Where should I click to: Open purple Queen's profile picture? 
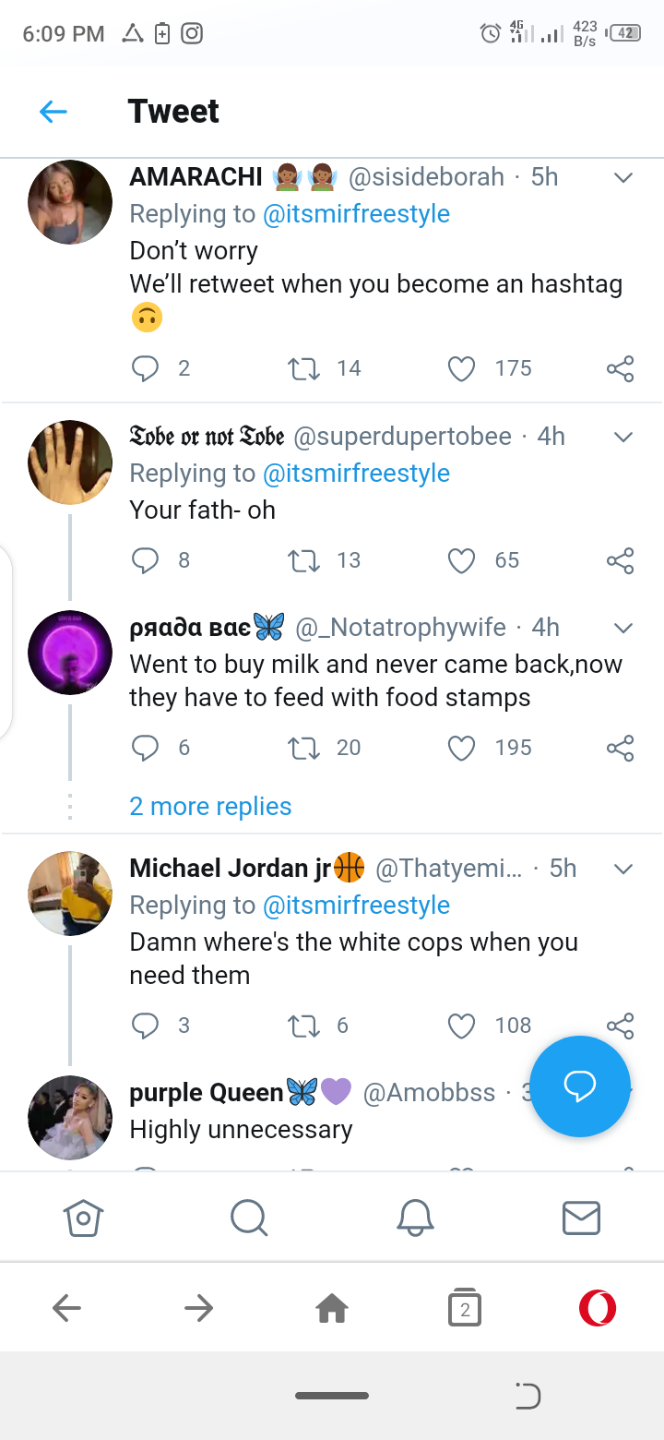click(x=70, y=1117)
